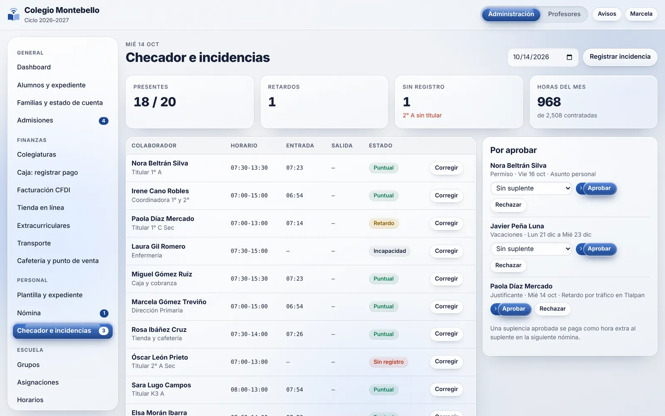Image resolution: width=665 pixels, height=416 pixels.
Task: Go to Familias y estado de cuenta
Action: pos(63,103)
